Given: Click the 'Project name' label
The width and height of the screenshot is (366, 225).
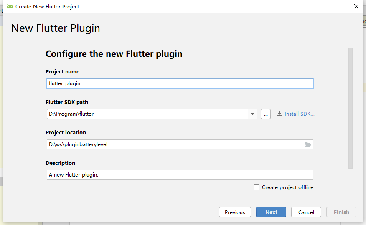Looking at the screenshot, I should (x=62, y=71).
